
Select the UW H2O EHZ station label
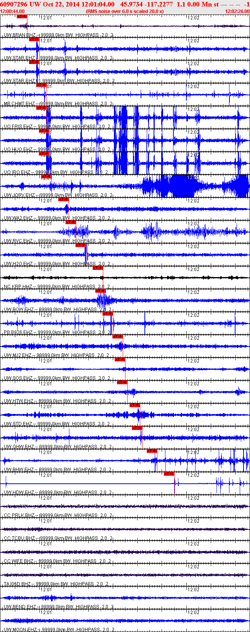click(57, 264)
